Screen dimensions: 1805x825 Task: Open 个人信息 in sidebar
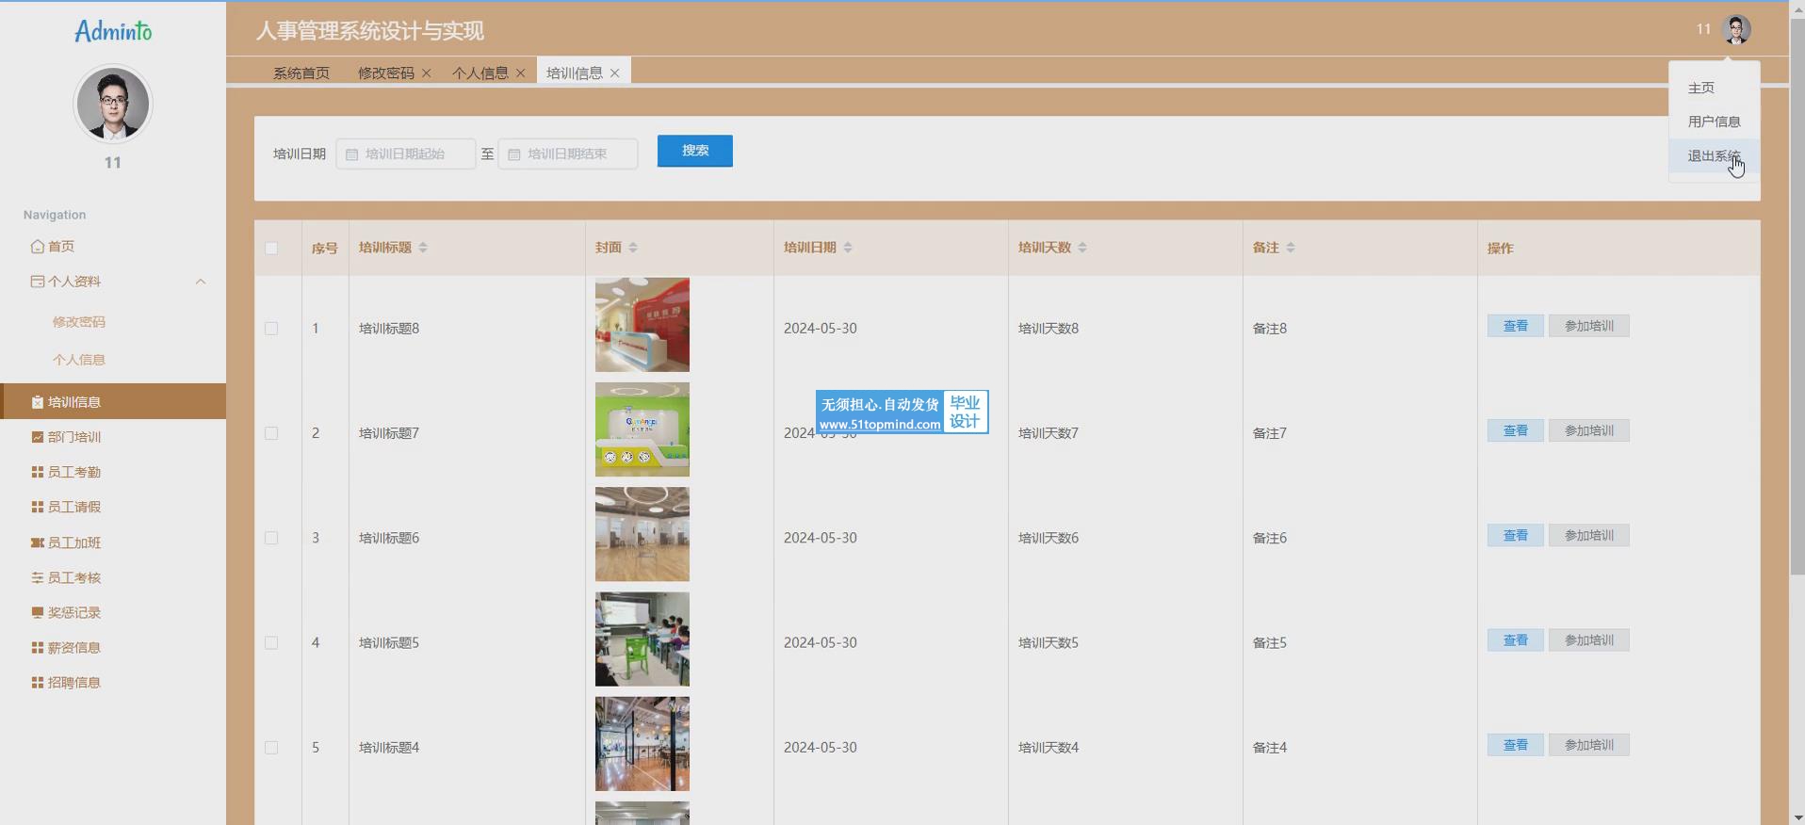[x=79, y=360]
